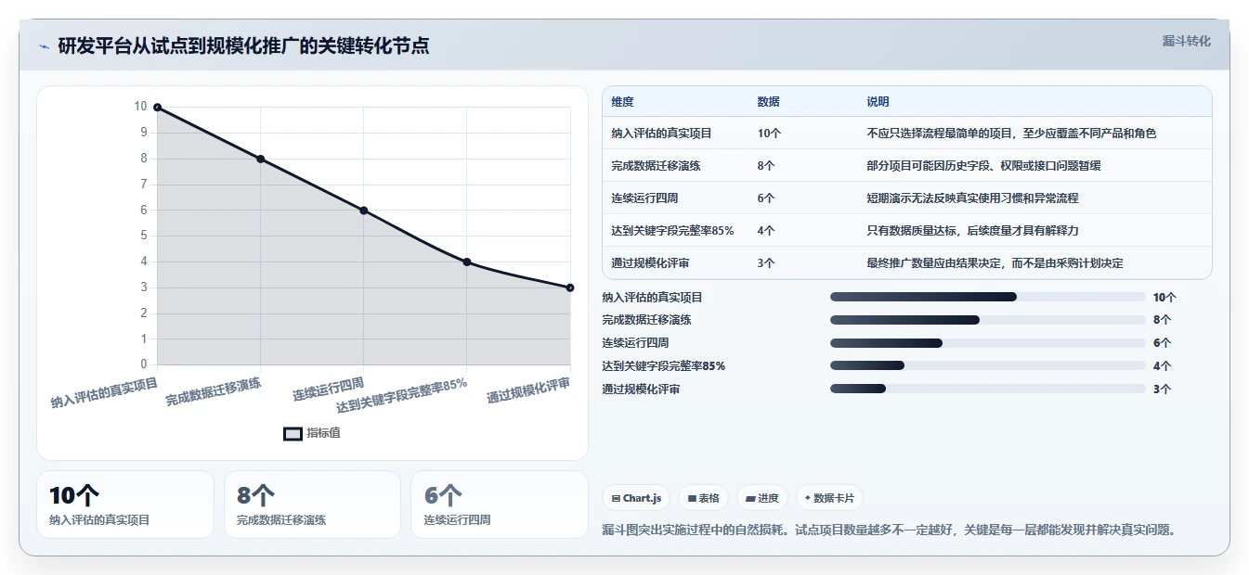Click the chart data point at value 4
The image size is (1249, 575).
pos(466,262)
